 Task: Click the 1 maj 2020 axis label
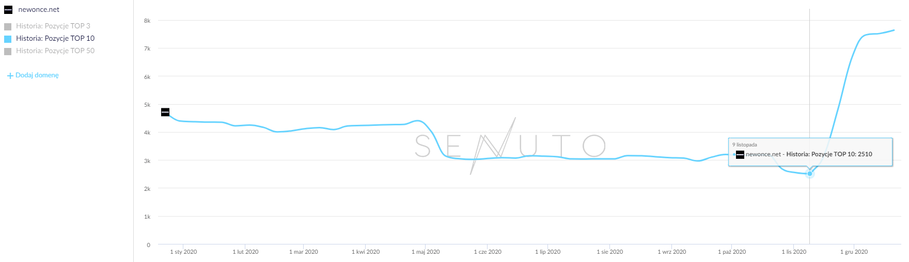pyautogui.click(x=426, y=252)
